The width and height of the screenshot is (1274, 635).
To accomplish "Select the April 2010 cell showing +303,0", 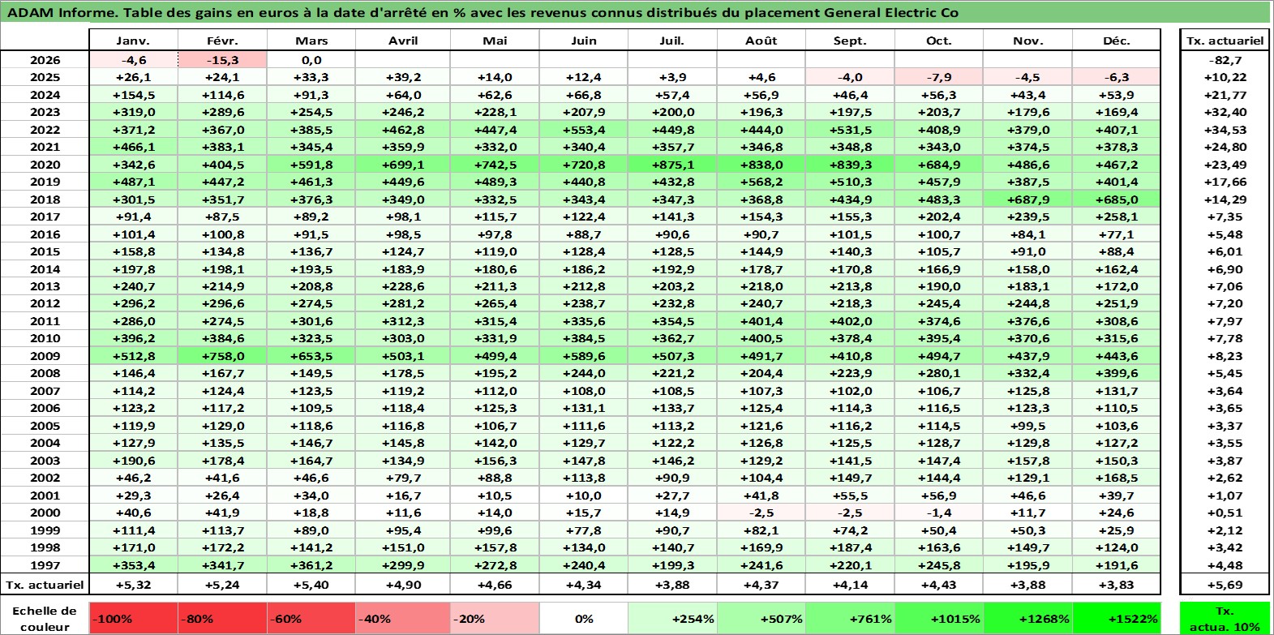I will (403, 338).
